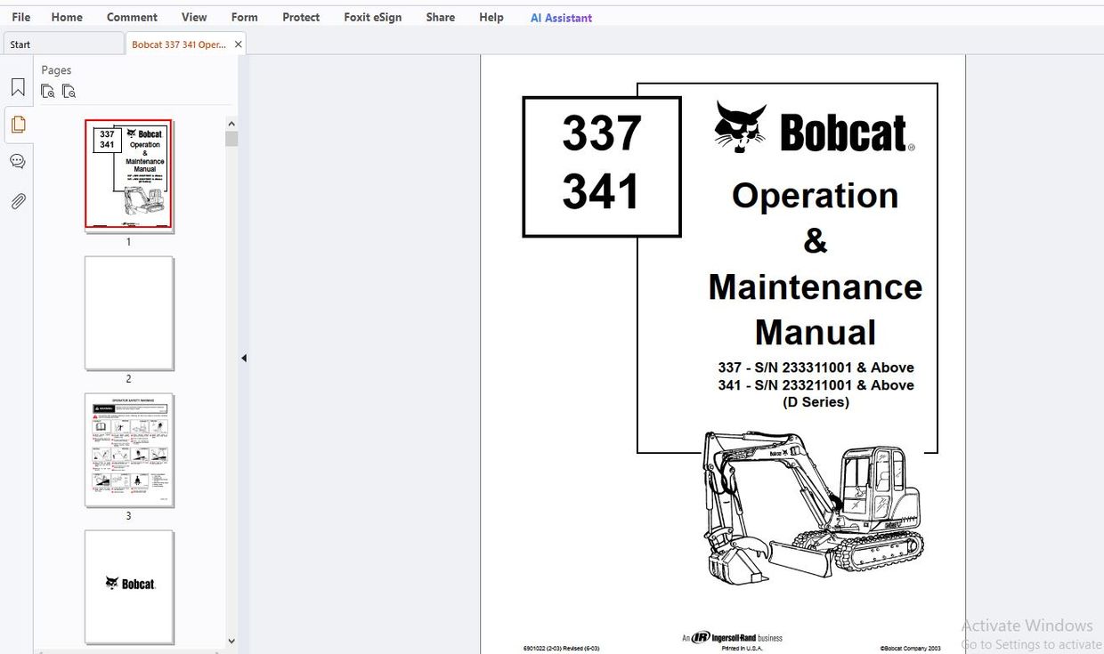Select the Foxit eSign feature

point(373,17)
